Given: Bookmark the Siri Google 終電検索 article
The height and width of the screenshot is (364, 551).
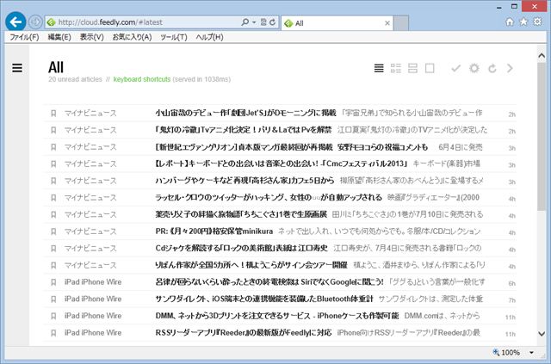Looking at the screenshot, I should click(x=53, y=281).
